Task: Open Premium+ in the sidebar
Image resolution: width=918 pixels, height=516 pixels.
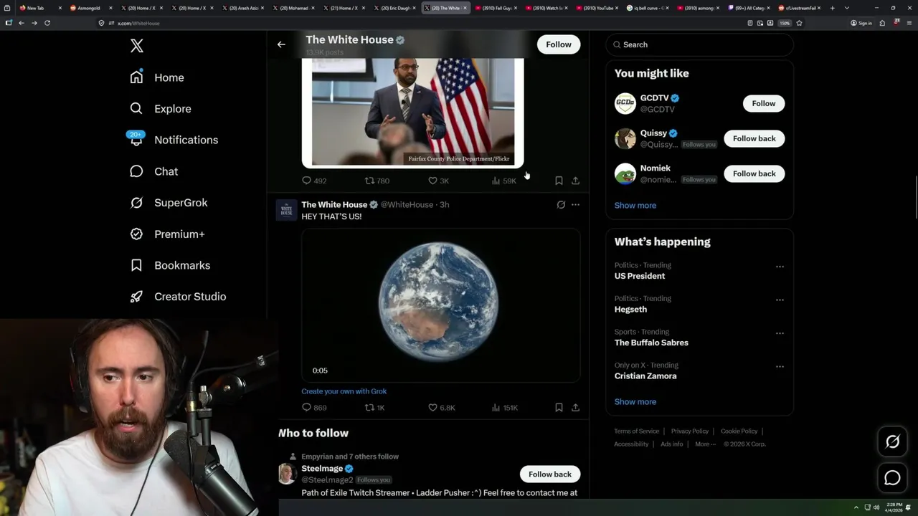Action: click(x=167, y=234)
